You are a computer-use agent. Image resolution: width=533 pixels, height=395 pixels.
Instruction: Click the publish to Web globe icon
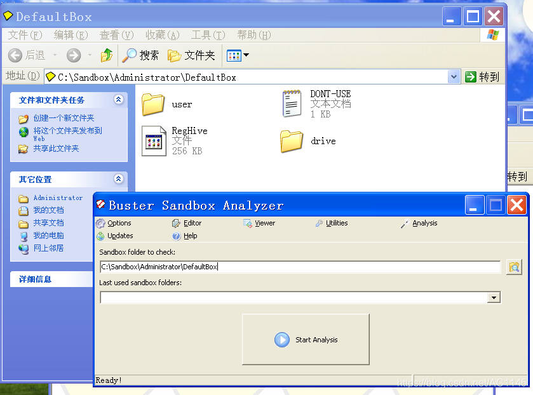[24, 132]
